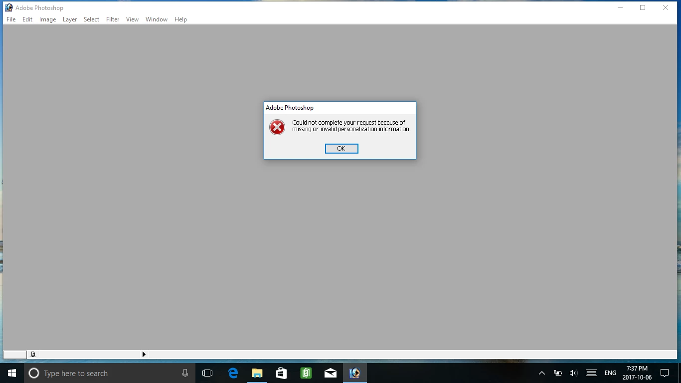Maximize the Adobe Photoshop window

pyautogui.click(x=643, y=7)
